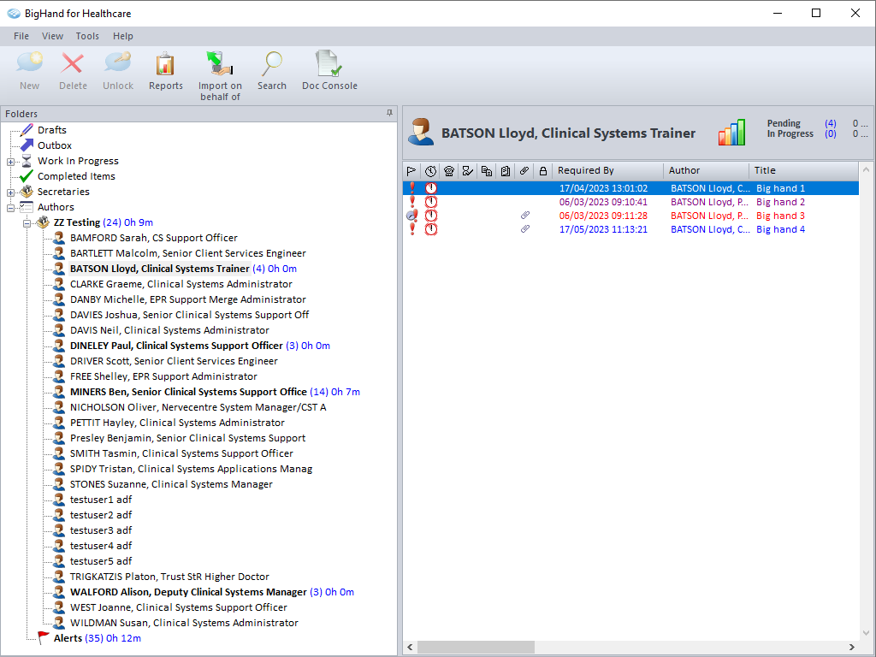The width and height of the screenshot is (876, 657).
Task: Select the Completed Items folder
Action: (76, 176)
